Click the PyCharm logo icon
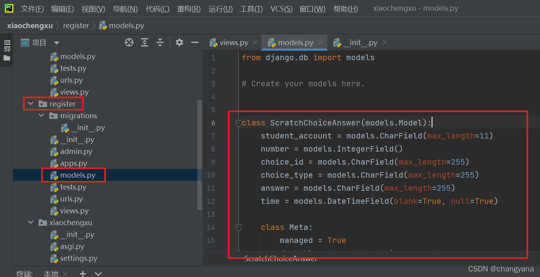Viewport: 540px width, 277px height. 9,8
